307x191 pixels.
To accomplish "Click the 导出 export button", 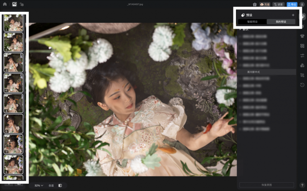I will [292, 4].
